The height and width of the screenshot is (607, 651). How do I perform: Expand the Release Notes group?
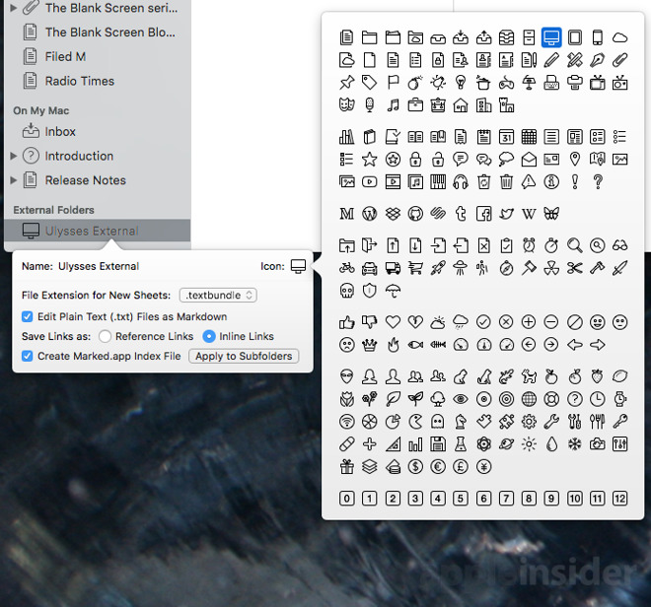click(13, 180)
